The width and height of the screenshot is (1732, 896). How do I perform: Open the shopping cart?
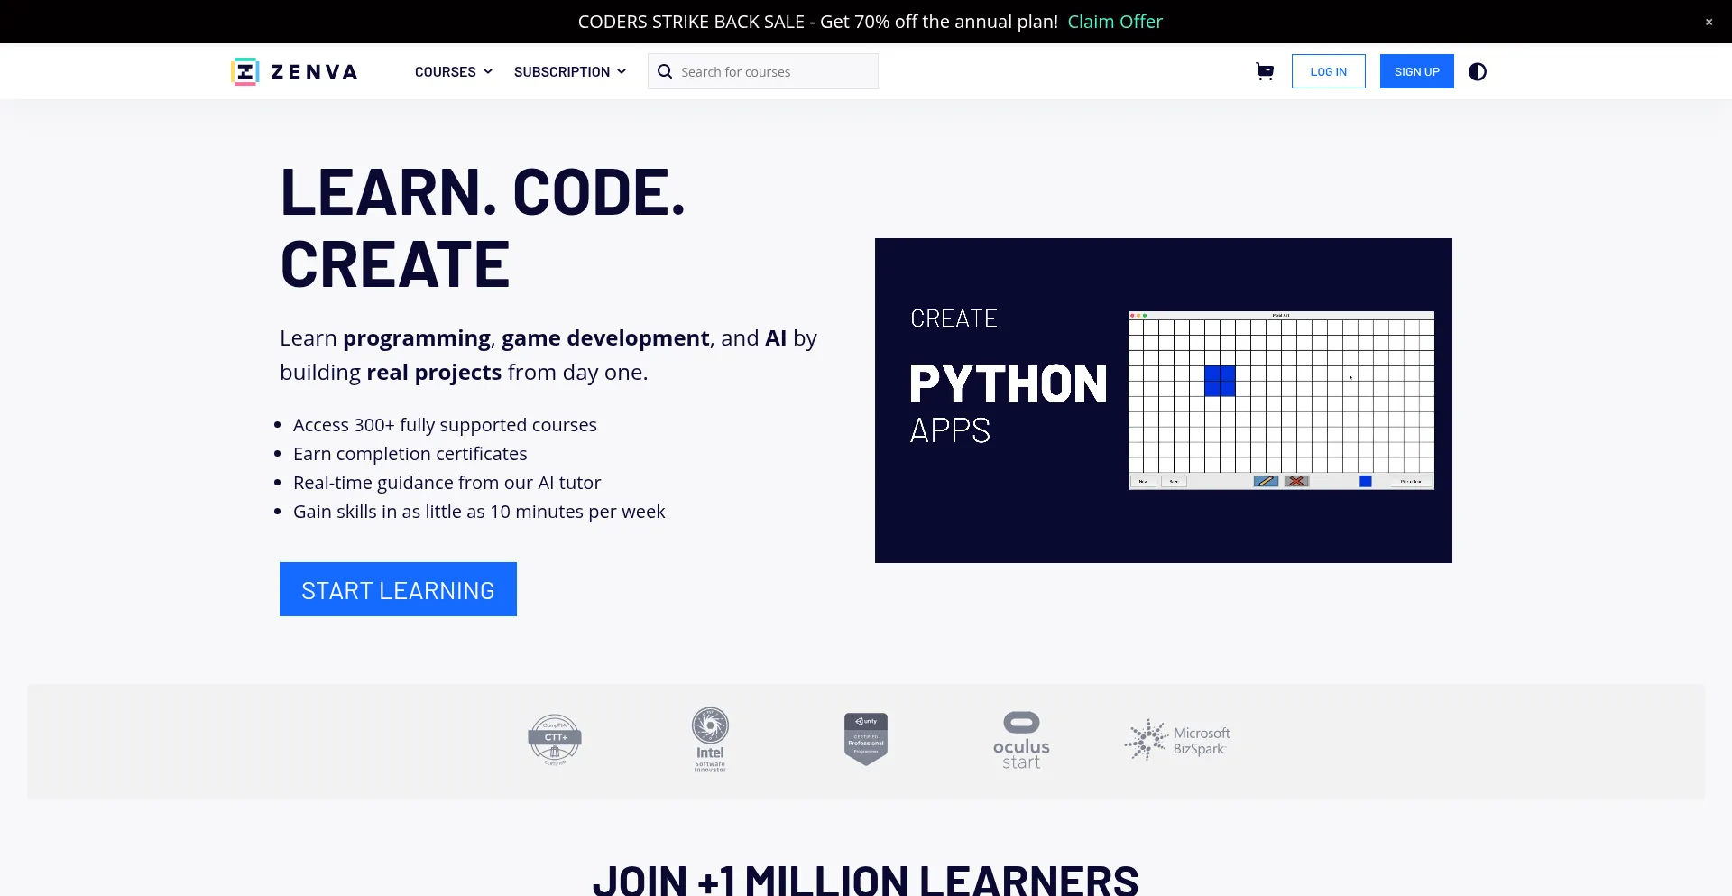(x=1265, y=71)
